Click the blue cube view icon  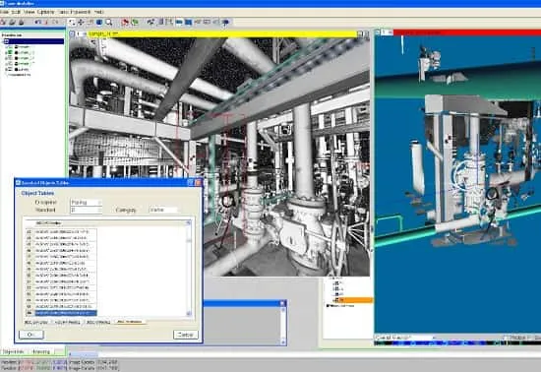click(99, 23)
